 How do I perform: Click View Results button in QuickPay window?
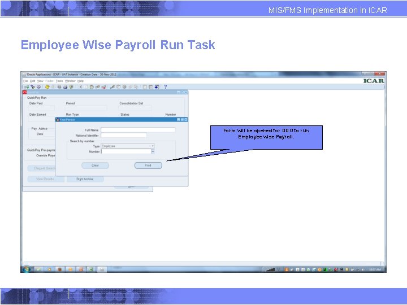(46, 179)
